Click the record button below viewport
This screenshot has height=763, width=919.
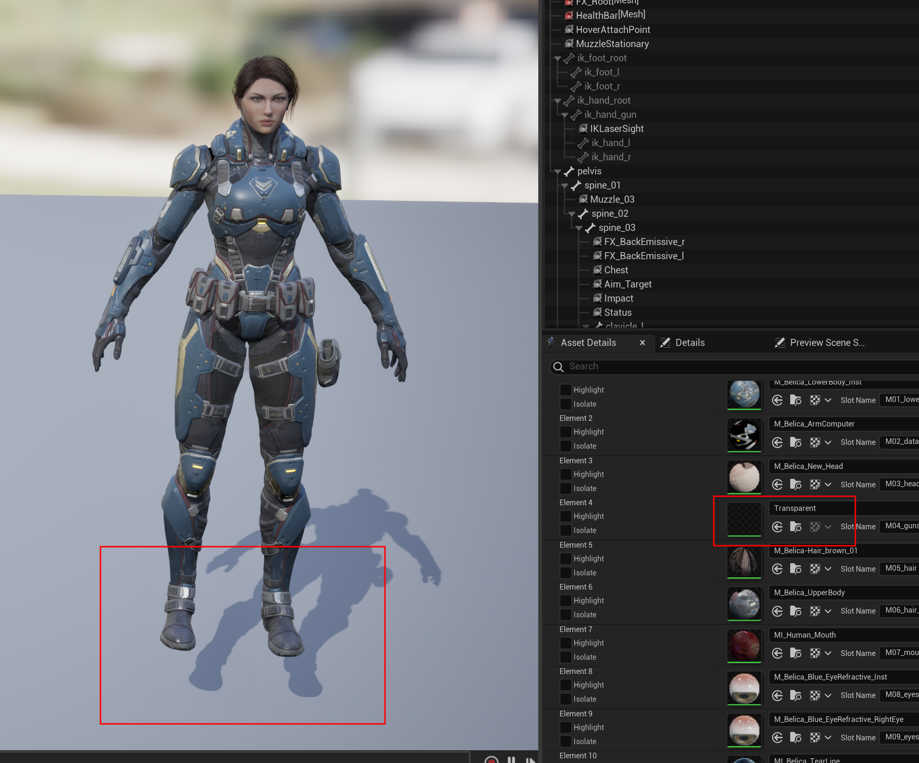coord(491,760)
